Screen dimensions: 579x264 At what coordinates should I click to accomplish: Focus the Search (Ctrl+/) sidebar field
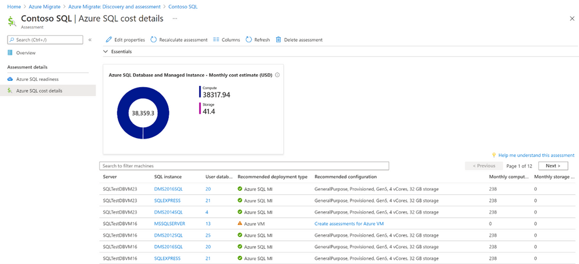(45, 39)
